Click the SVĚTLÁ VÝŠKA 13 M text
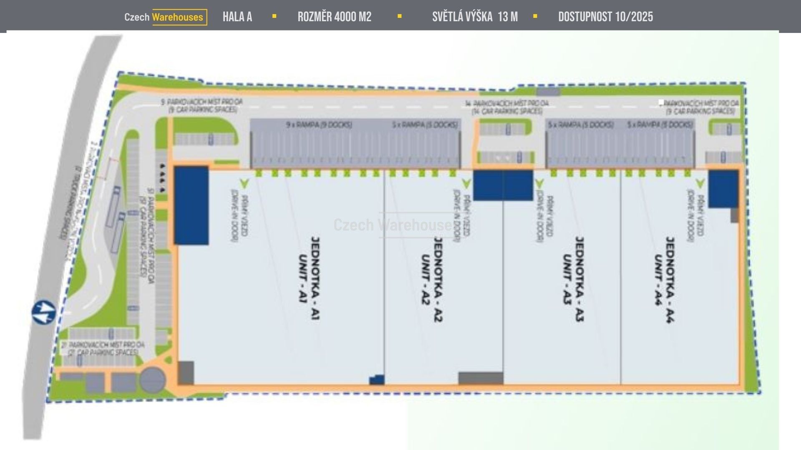 click(x=475, y=17)
